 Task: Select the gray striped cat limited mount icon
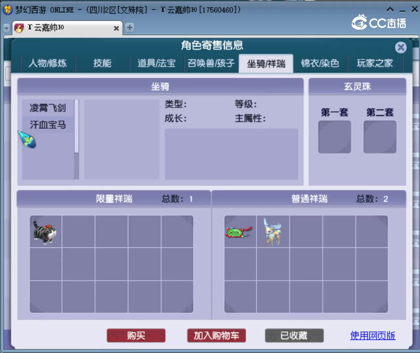coord(45,232)
